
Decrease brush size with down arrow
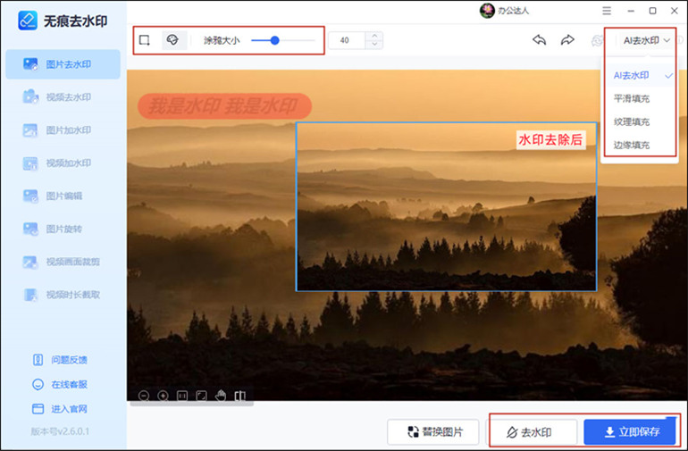[x=374, y=45]
